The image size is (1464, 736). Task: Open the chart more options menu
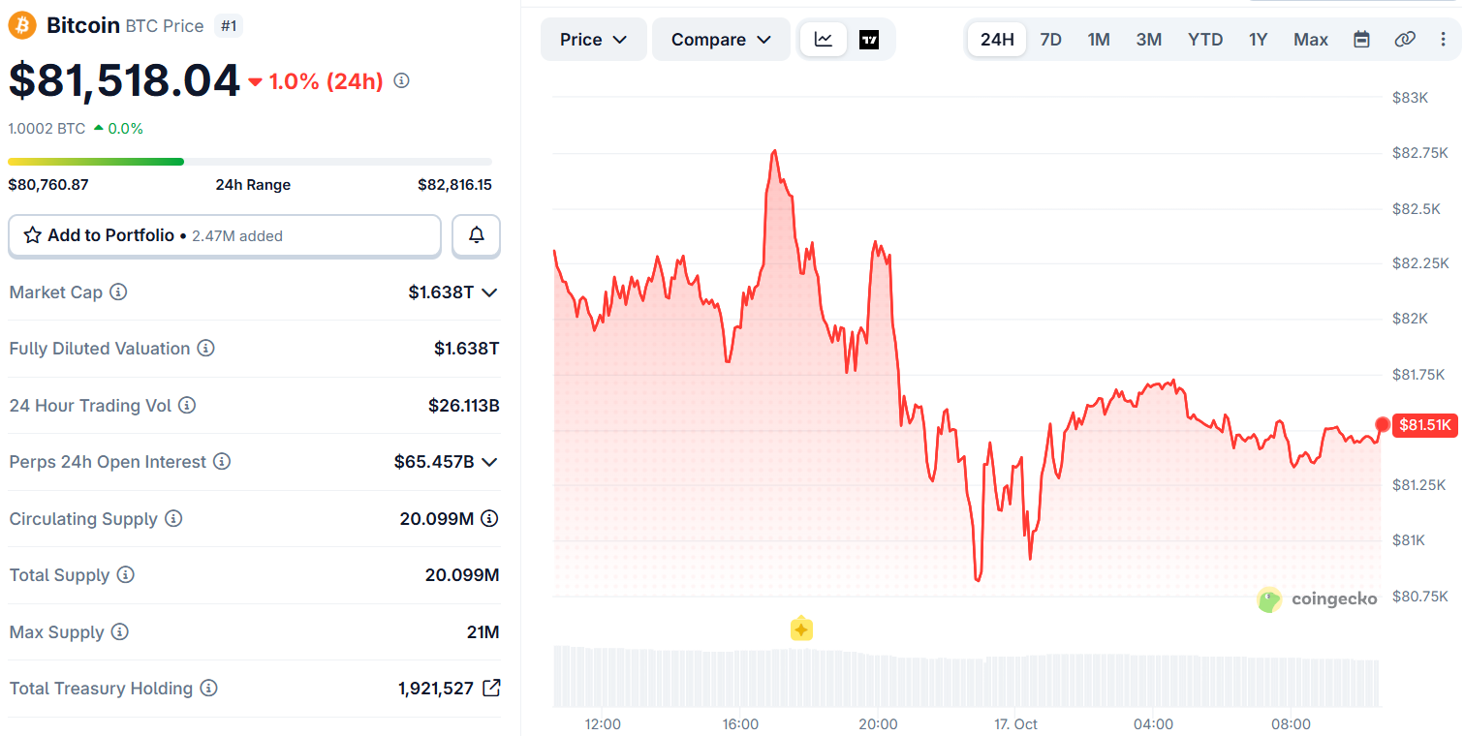1444,40
